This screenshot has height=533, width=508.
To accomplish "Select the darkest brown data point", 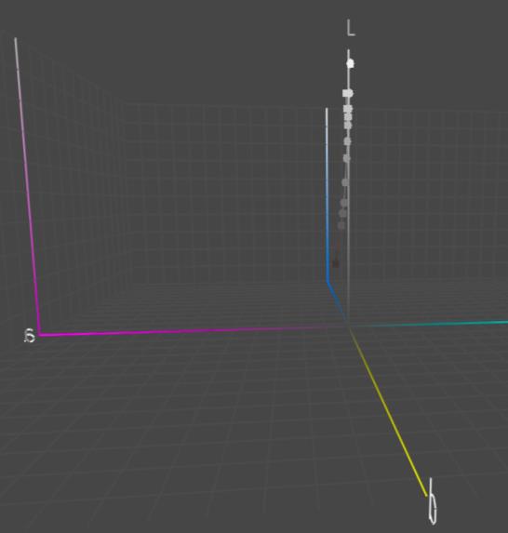I will (x=335, y=263).
